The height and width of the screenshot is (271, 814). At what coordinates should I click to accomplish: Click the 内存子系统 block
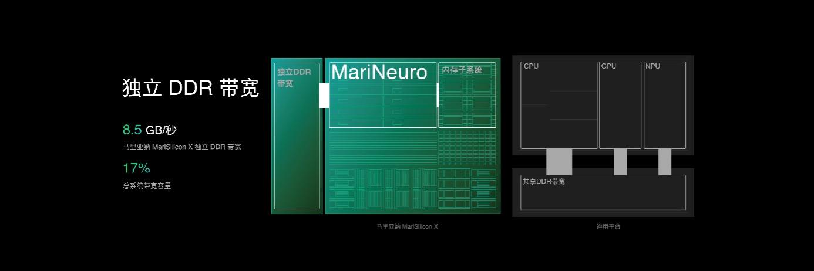[x=467, y=94]
